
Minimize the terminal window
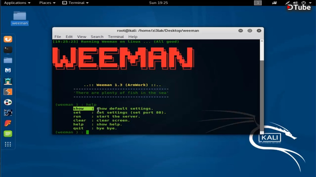(x=240, y=30)
